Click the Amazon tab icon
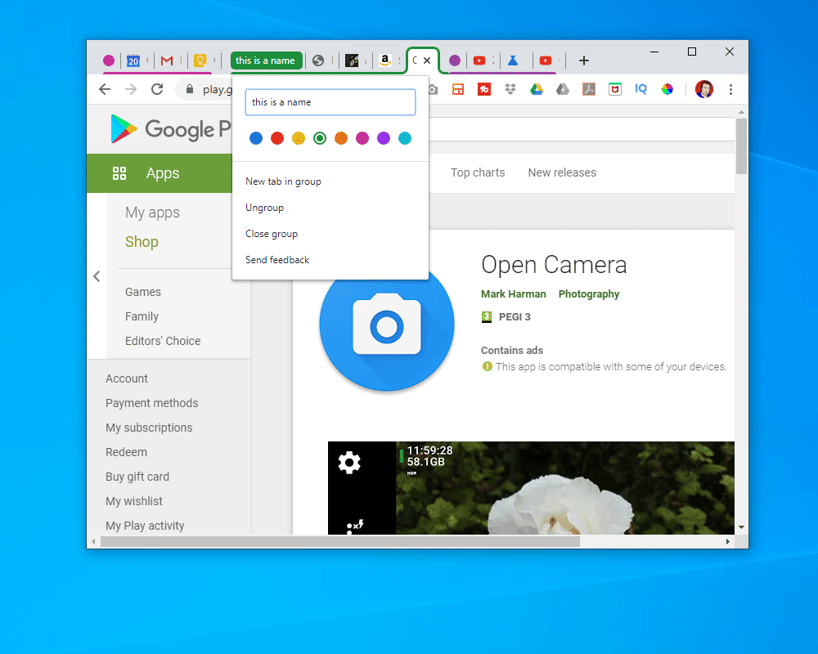 click(384, 60)
